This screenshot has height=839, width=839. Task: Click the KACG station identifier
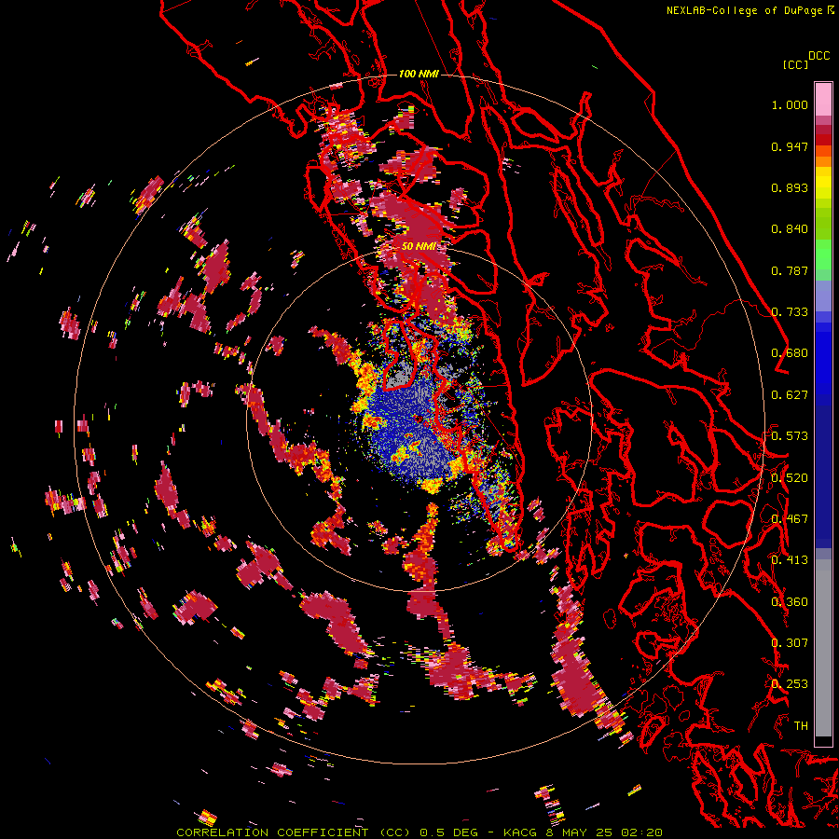520,832
